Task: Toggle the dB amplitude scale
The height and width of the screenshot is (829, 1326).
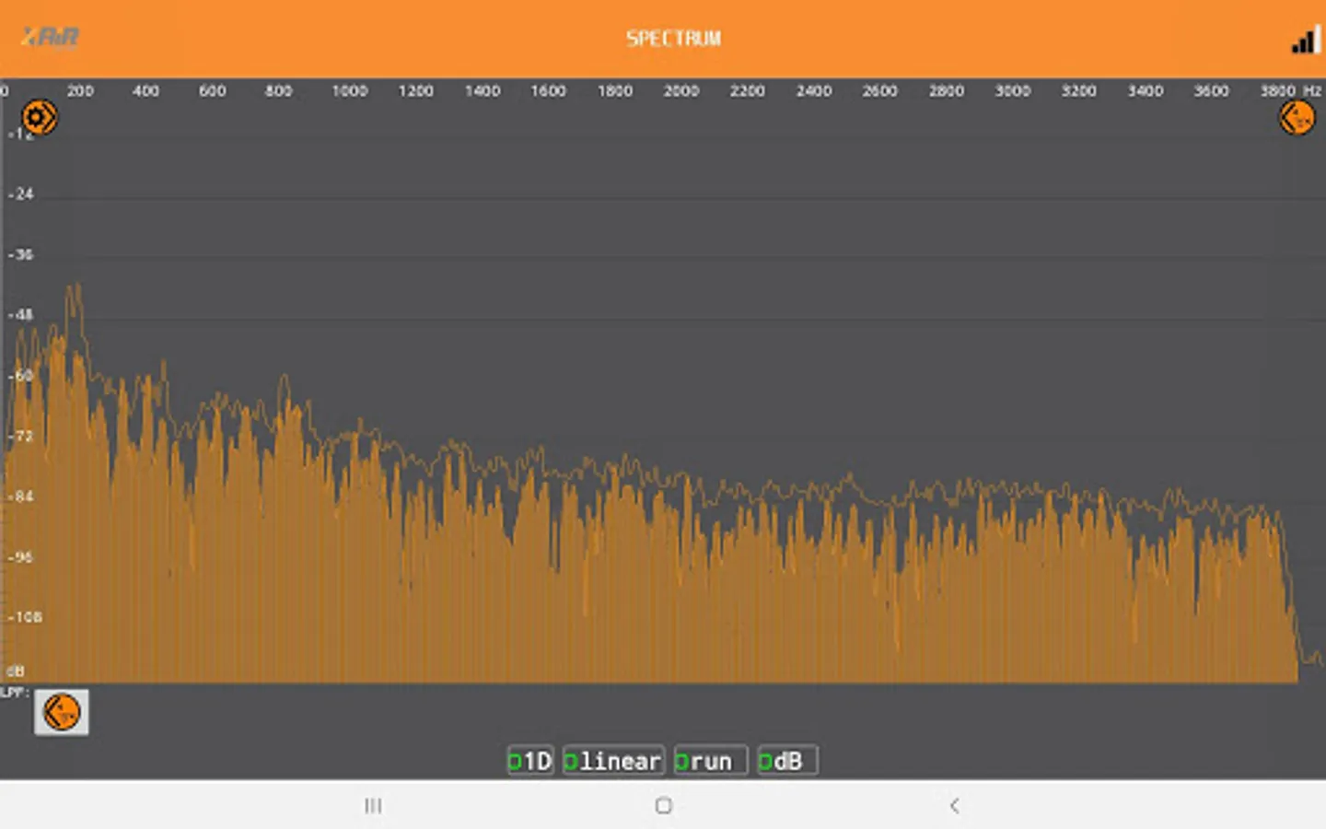Action: [x=787, y=761]
